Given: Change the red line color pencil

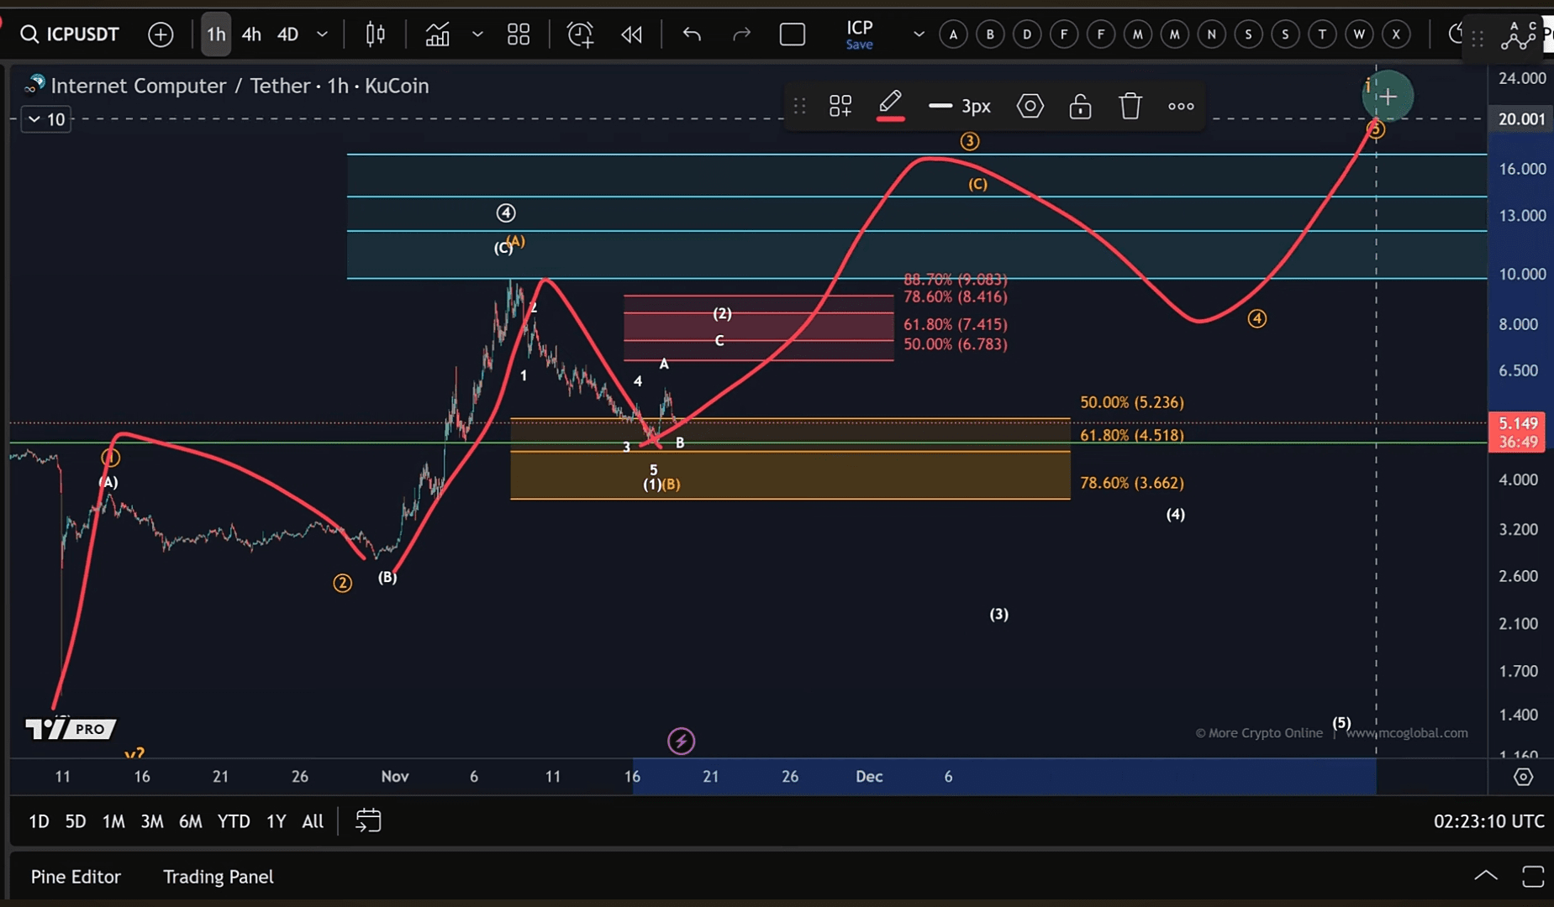Looking at the screenshot, I should tap(890, 106).
